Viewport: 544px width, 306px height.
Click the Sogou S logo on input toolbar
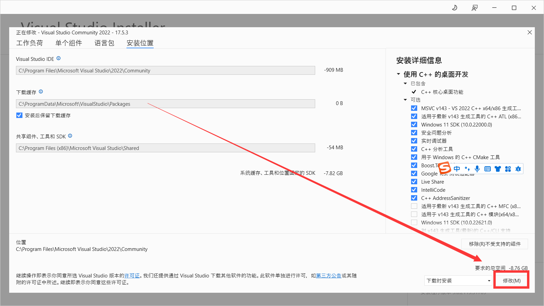coord(444,168)
